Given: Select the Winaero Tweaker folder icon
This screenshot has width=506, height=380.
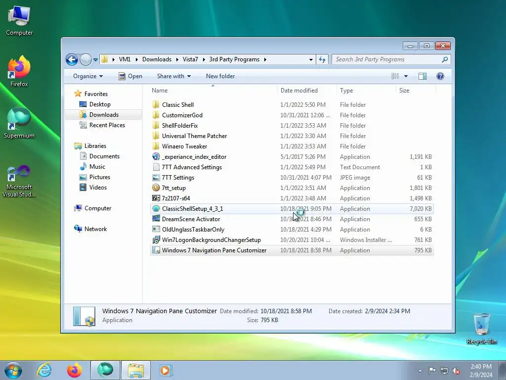Looking at the screenshot, I should coord(156,146).
